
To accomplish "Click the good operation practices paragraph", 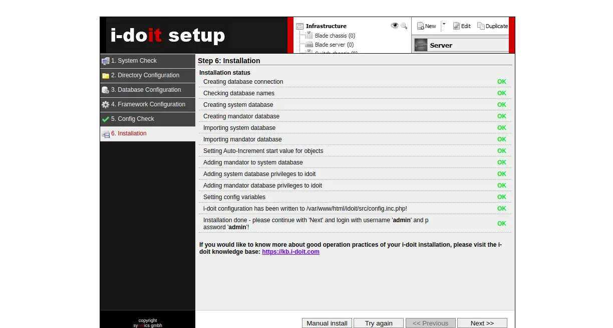I will pos(351,248).
